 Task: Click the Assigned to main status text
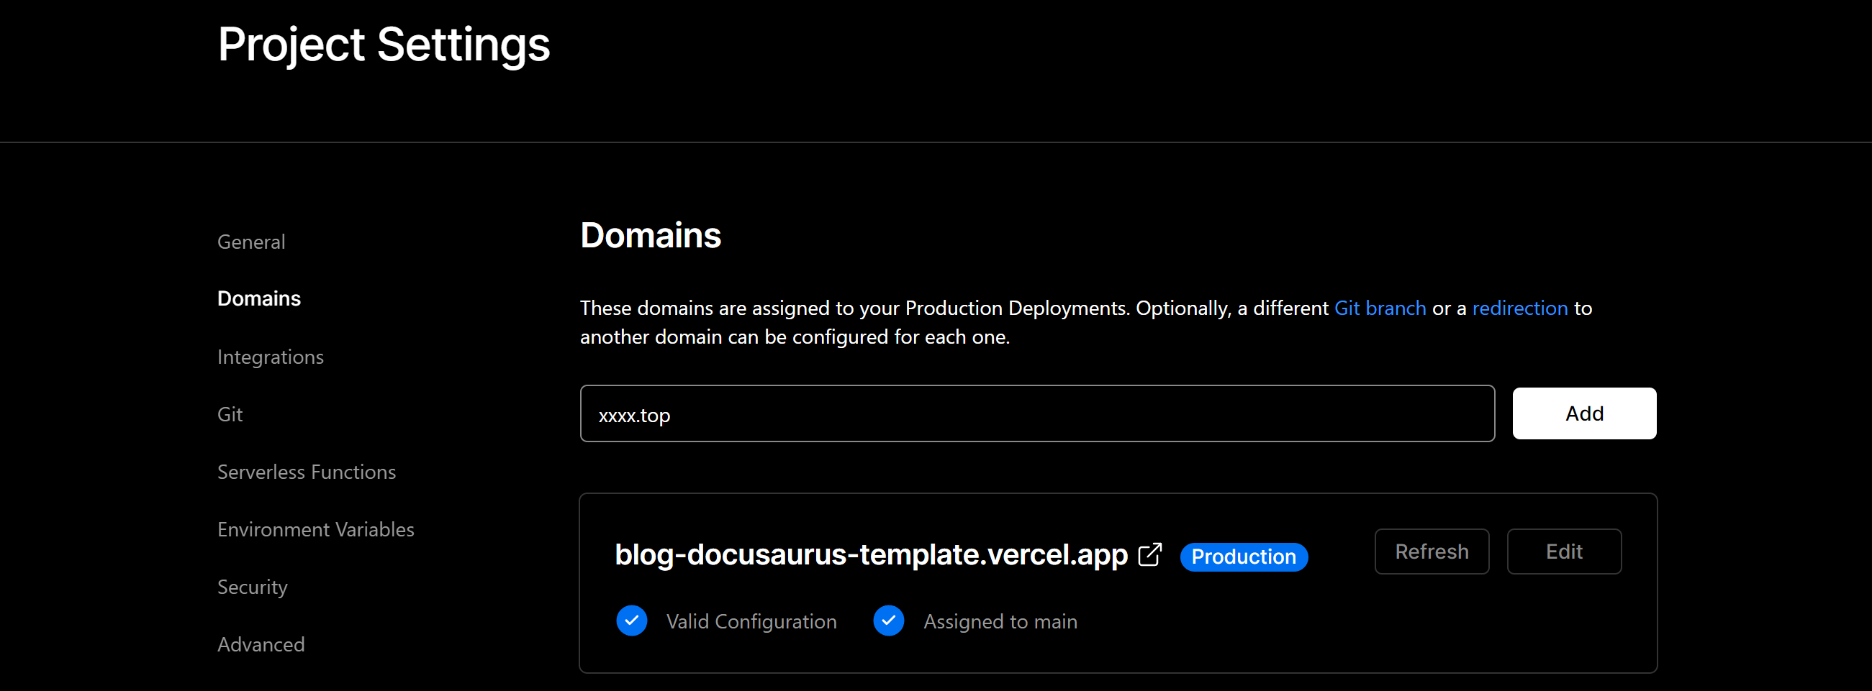click(1000, 621)
